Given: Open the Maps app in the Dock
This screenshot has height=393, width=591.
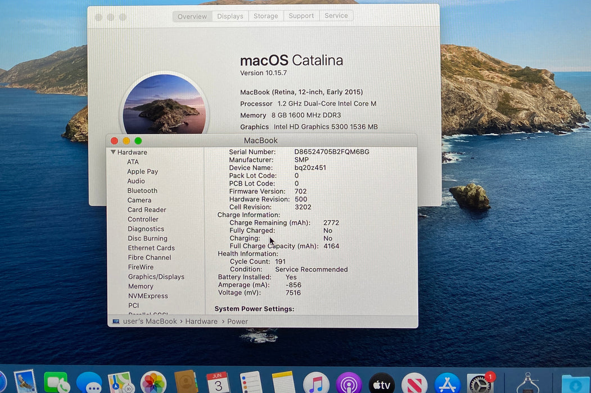Looking at the screenshot, I should point(121,383).
